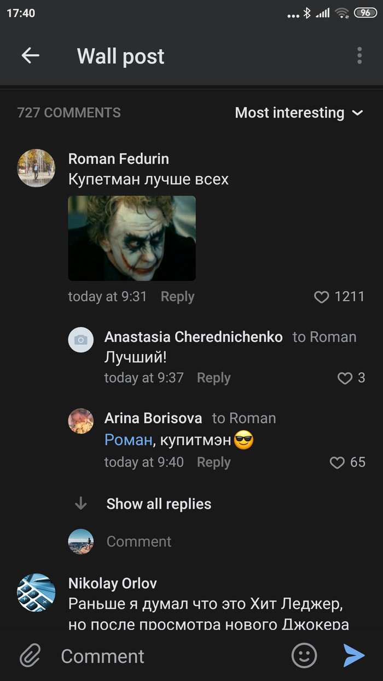The height and width of the screenshot is (681, 383).
Task: Open the Most interesting sort dropdown
Action: point(299,113)
